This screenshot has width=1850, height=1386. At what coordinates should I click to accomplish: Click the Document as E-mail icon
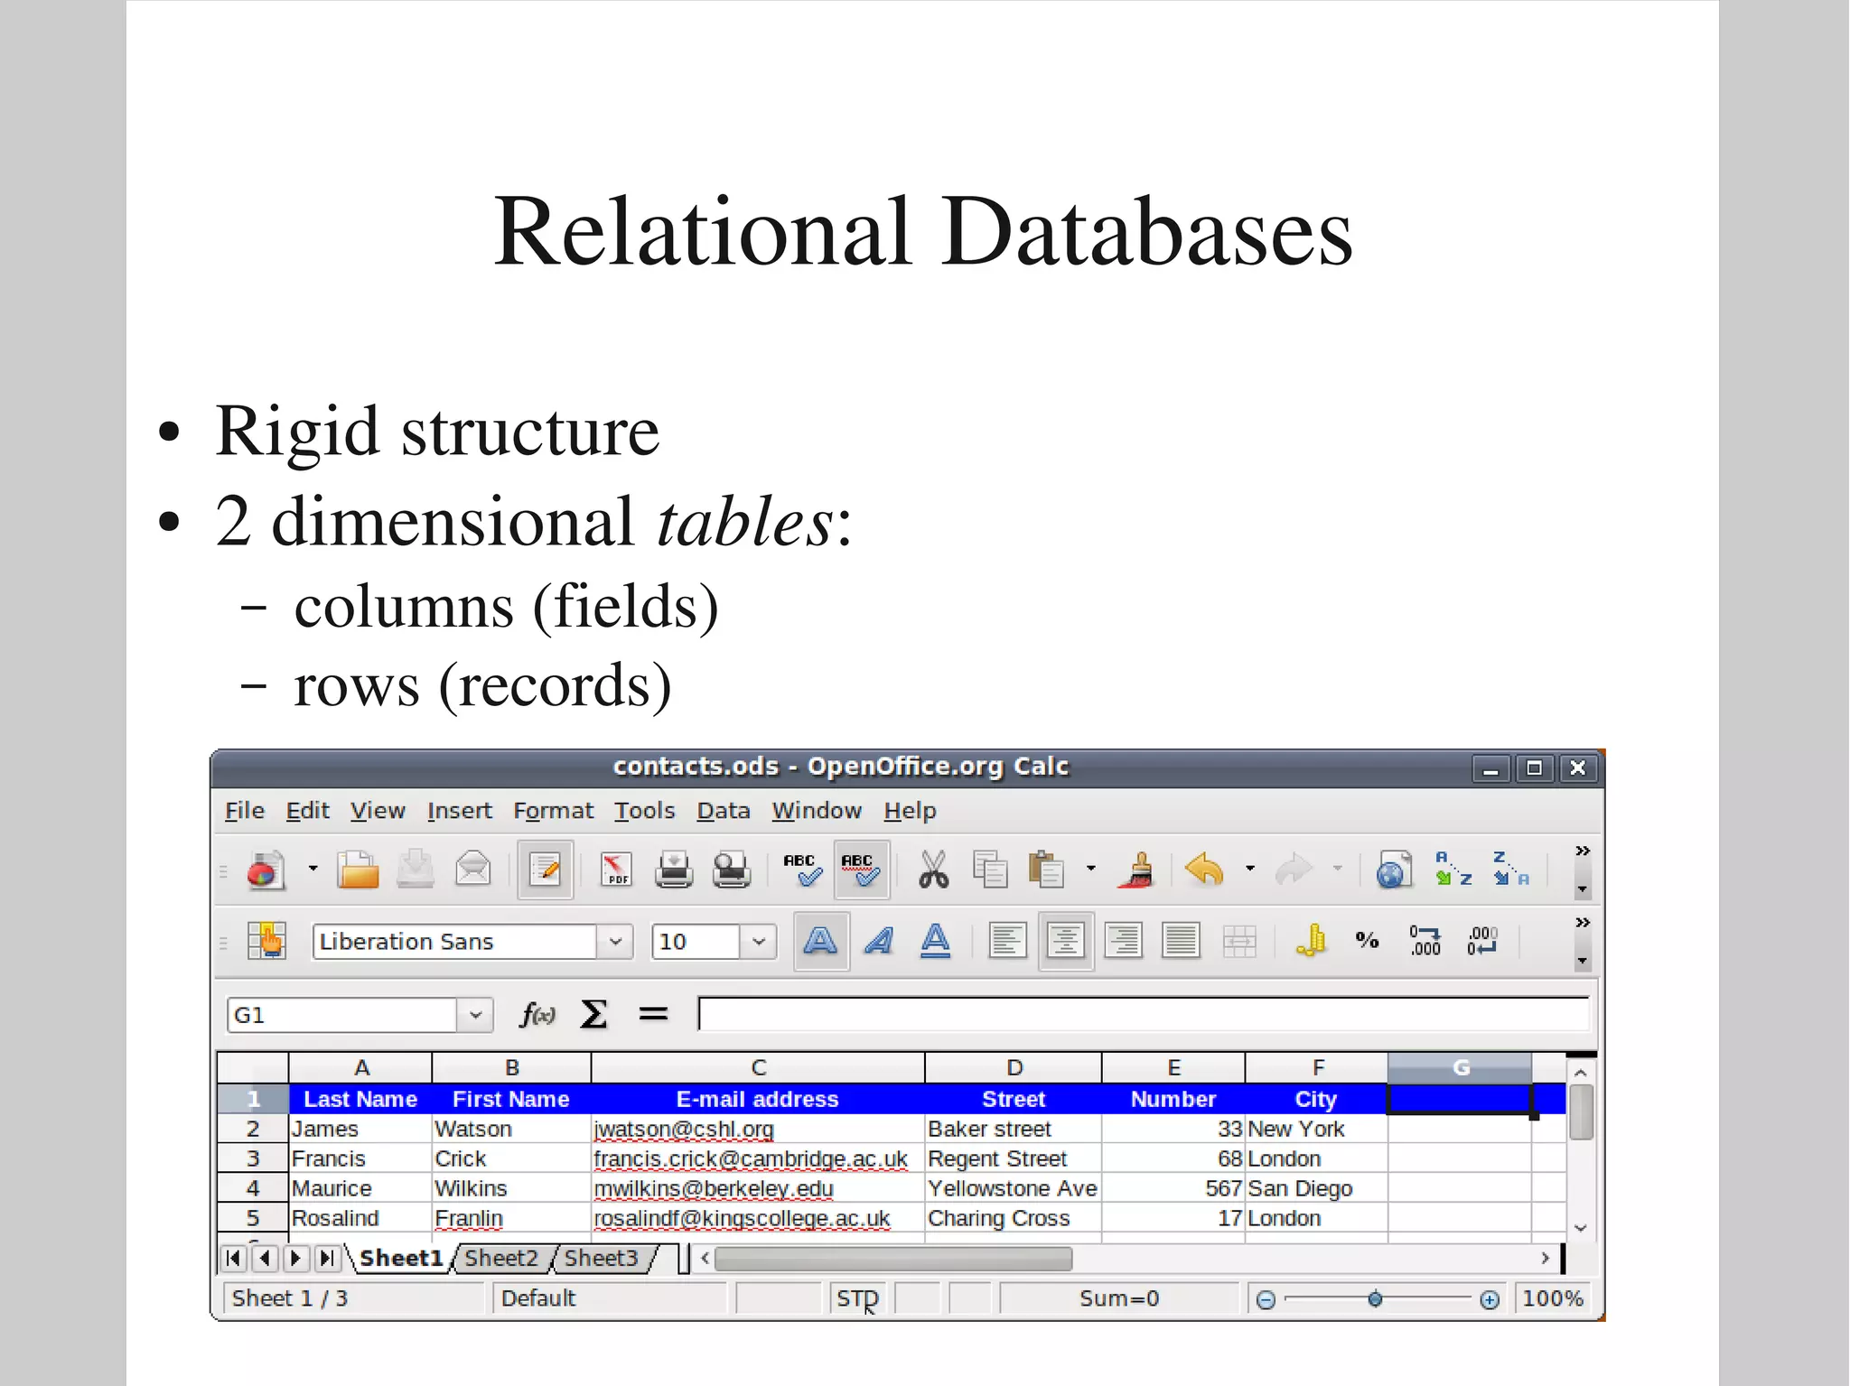[x=473, y=870]
